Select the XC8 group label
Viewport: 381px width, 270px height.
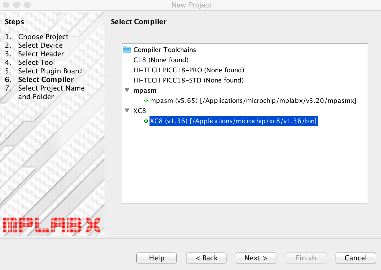point(140,111)
